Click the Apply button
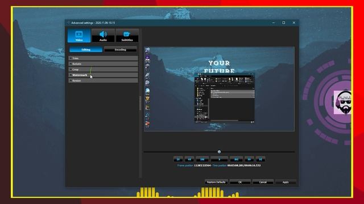This screenshot has height=204, width=364. (x=286, y=182)
